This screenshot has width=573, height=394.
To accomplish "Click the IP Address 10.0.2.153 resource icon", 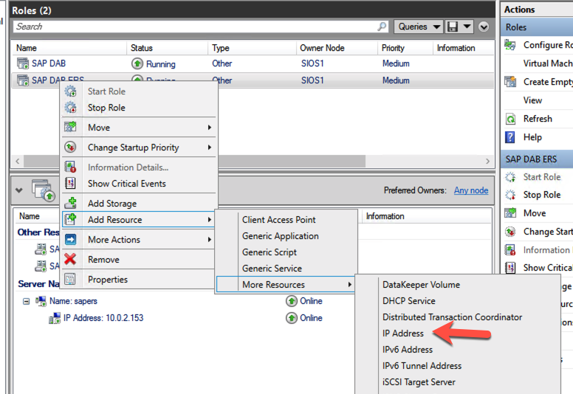I will click(x=55, y=318).
